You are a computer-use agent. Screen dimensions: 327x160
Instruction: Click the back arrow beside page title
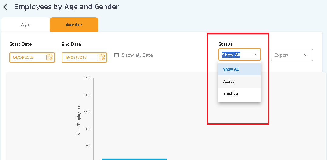pos(5,7)
